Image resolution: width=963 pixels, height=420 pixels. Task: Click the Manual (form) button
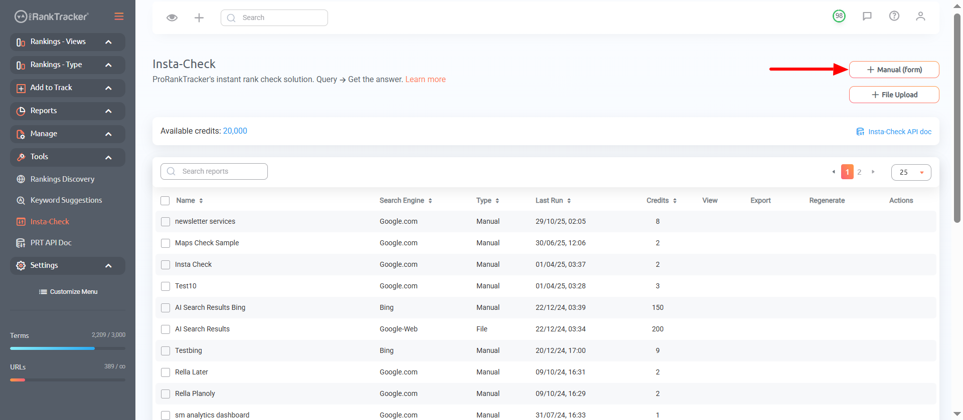click(x=894, y=70)
